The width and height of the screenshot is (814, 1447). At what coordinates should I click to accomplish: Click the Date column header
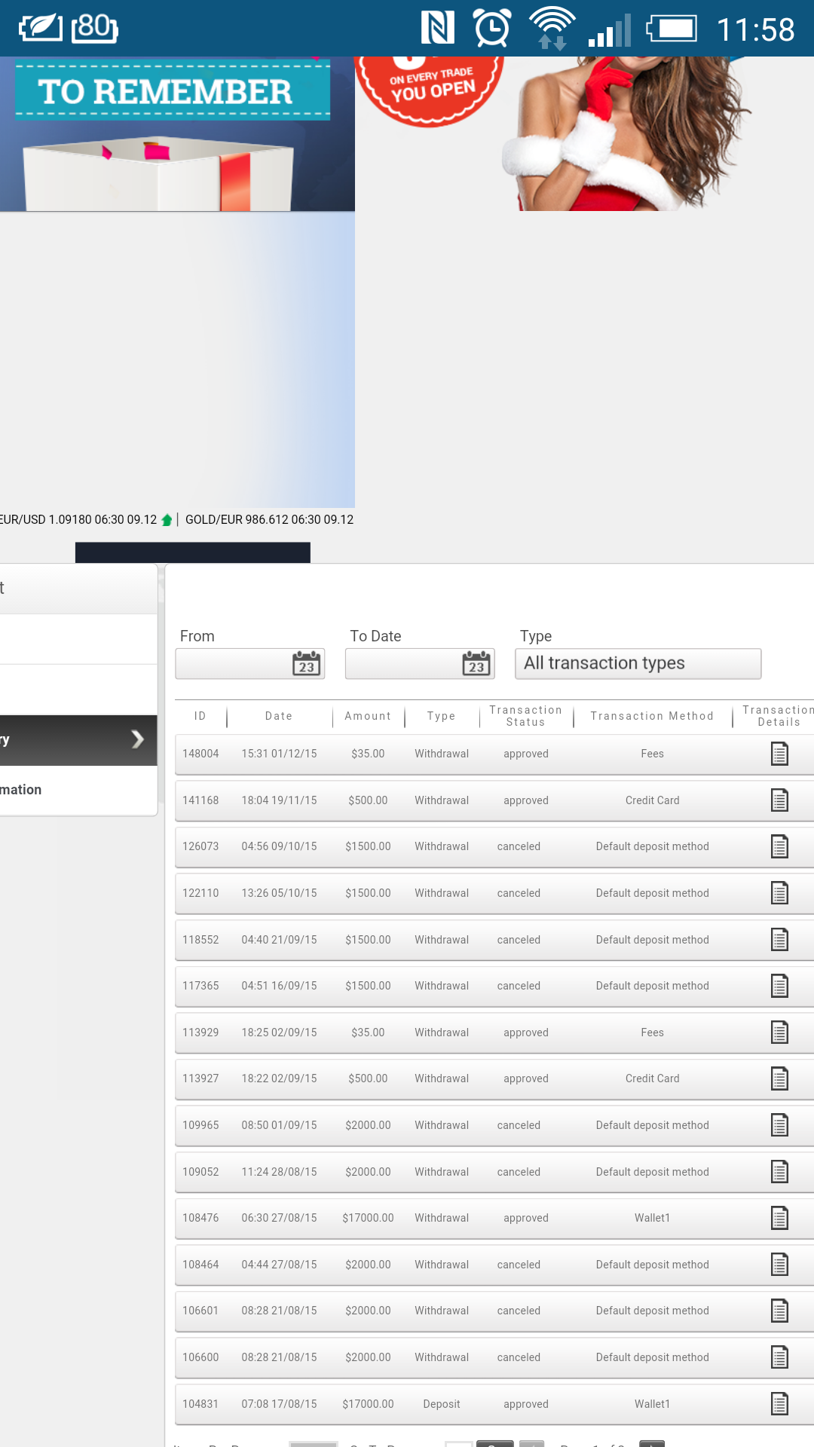(279, 716)
